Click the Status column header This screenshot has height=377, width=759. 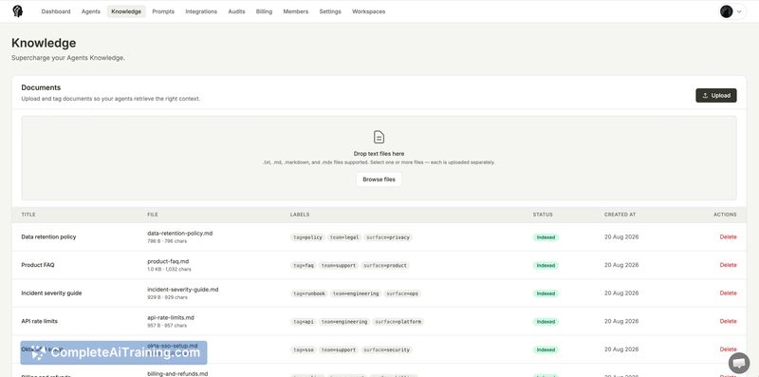[543, 215]
